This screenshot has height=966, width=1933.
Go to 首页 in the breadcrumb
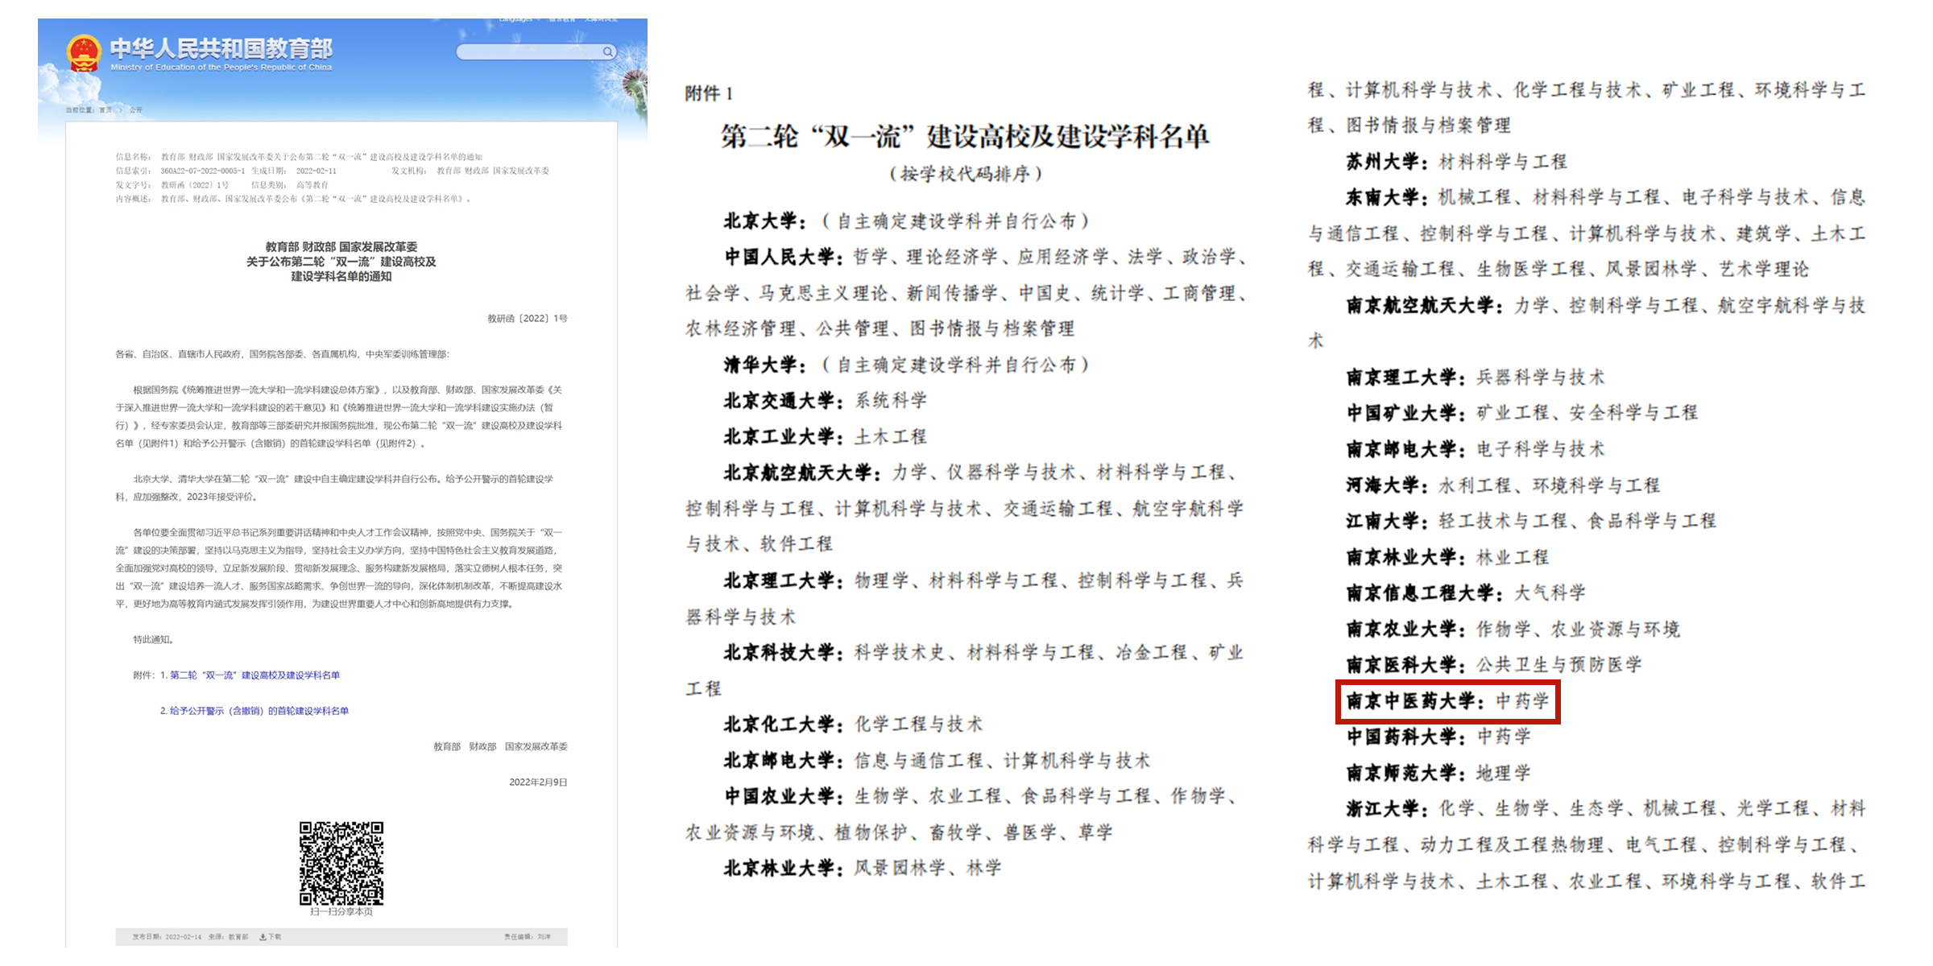click(x=106, y=110)
